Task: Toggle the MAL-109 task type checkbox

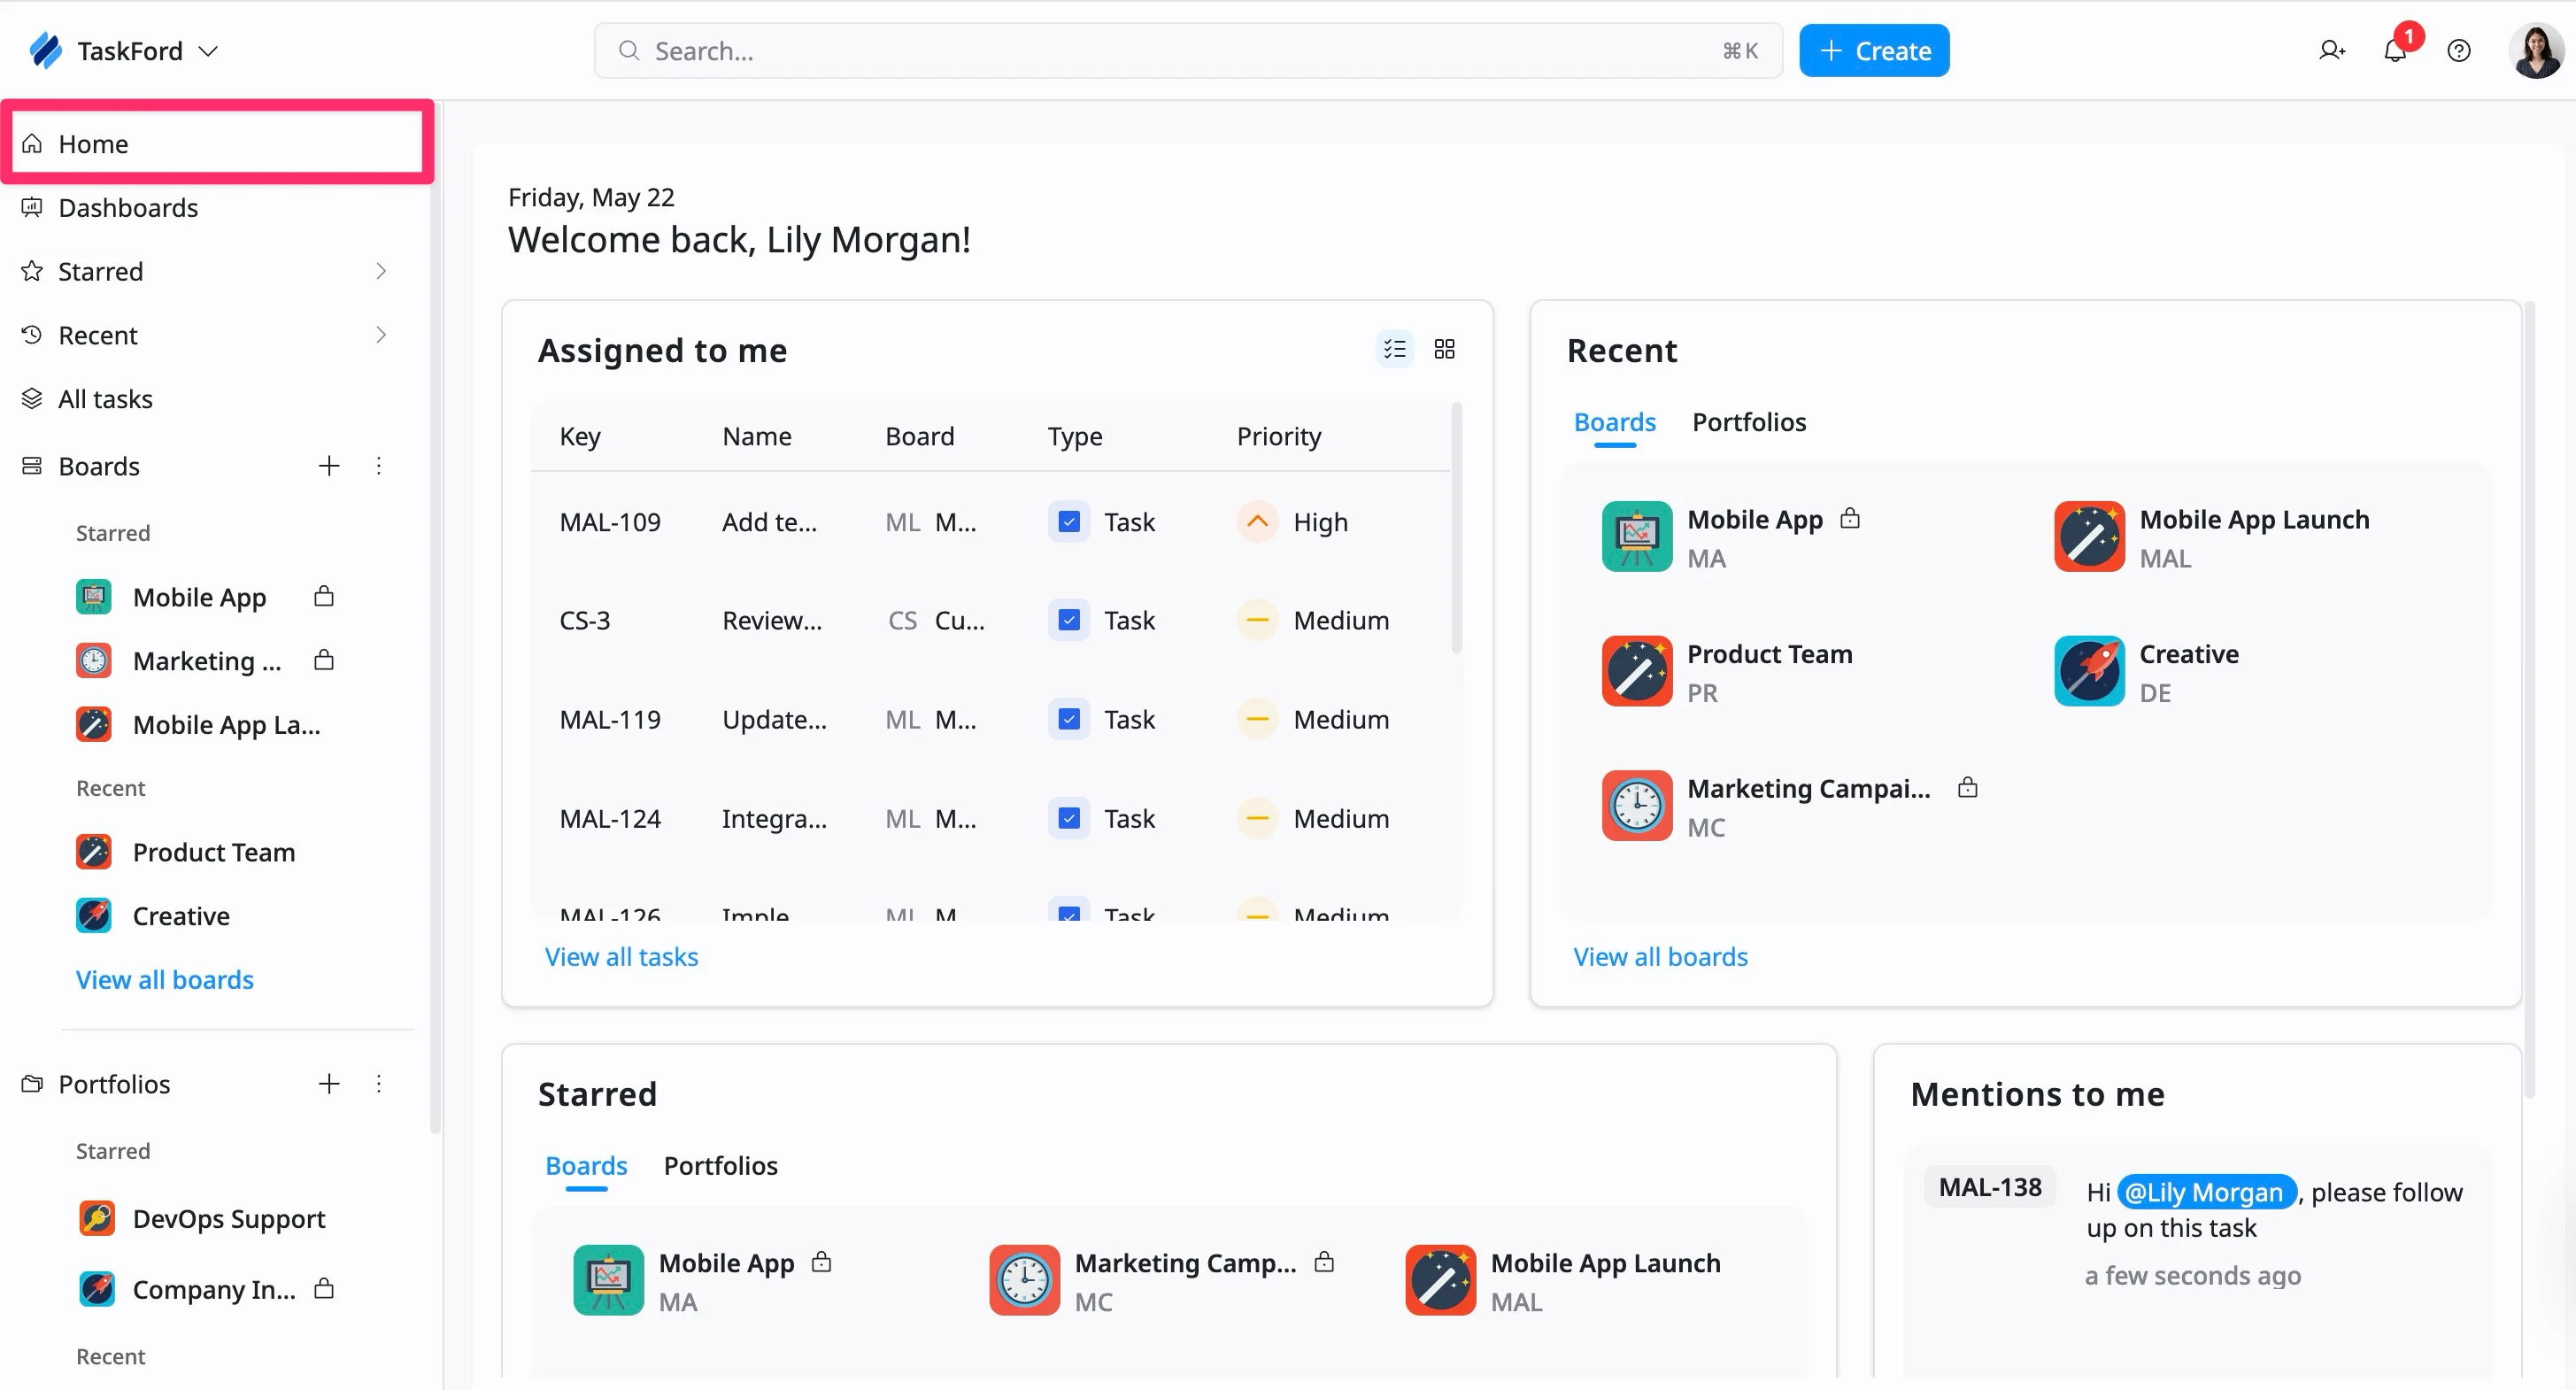Action: [x=1069, y=522]
